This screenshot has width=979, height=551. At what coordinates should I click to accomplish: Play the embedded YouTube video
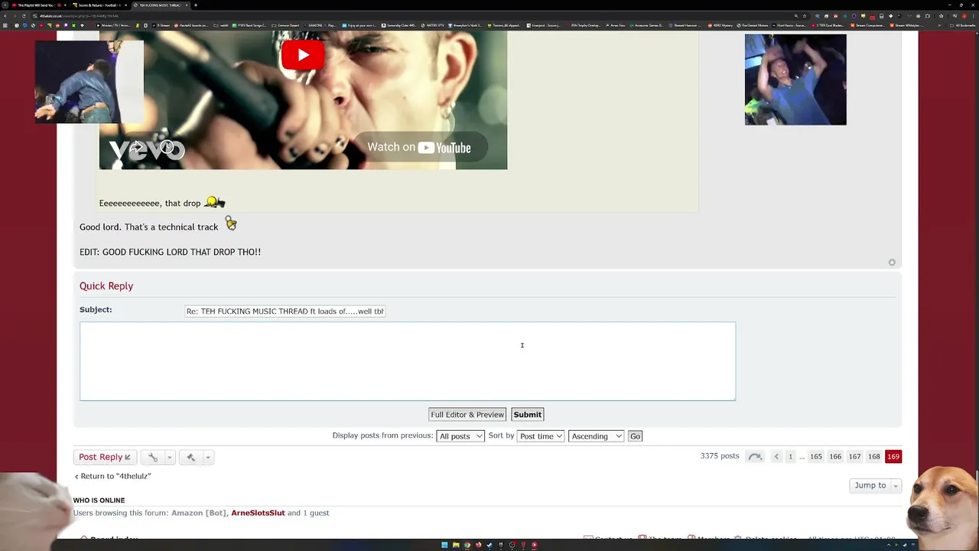(x=303, y=55)
